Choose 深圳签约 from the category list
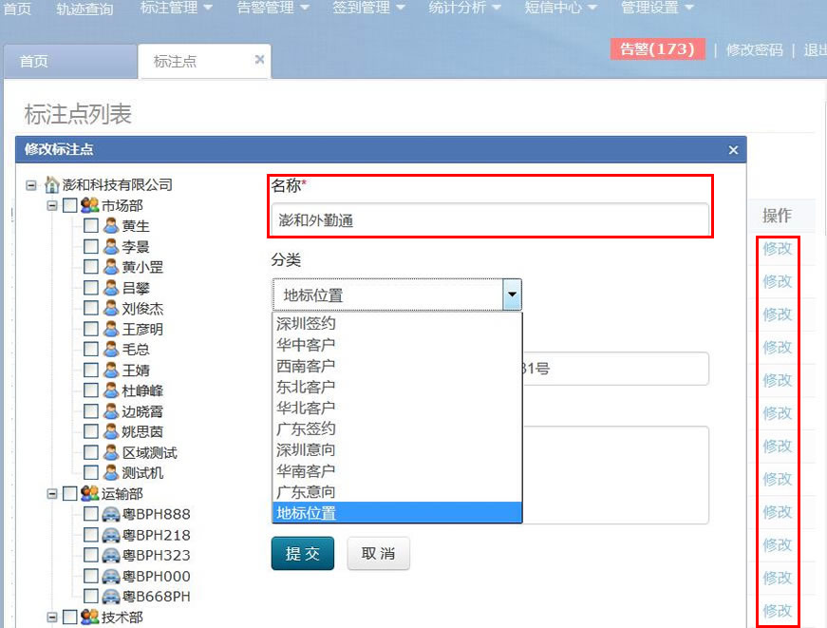827x628 pixels. pyautogui.click(x=397, y=323)
